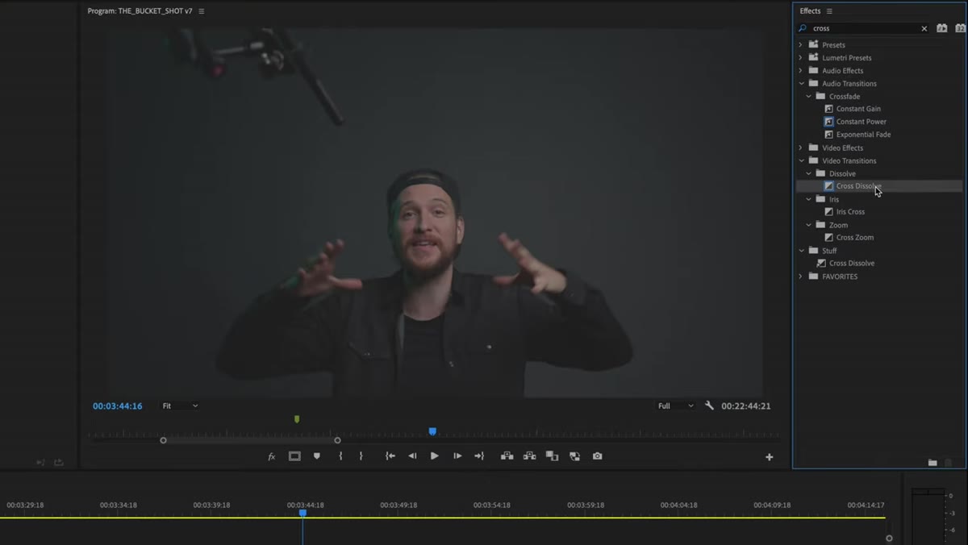Collapse the Video Transitions folder
This screenshot has width=968, height=545.
click(801, 161)
